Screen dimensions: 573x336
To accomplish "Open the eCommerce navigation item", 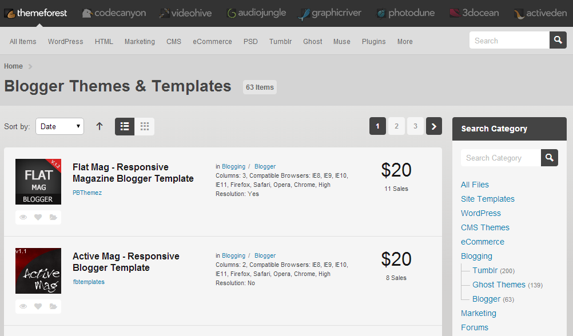I will click(212, 42).
